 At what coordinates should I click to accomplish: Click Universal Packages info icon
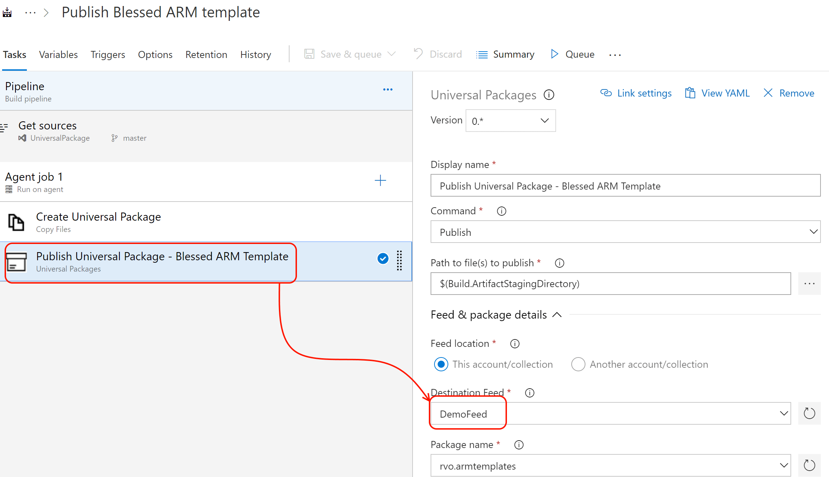549,95
